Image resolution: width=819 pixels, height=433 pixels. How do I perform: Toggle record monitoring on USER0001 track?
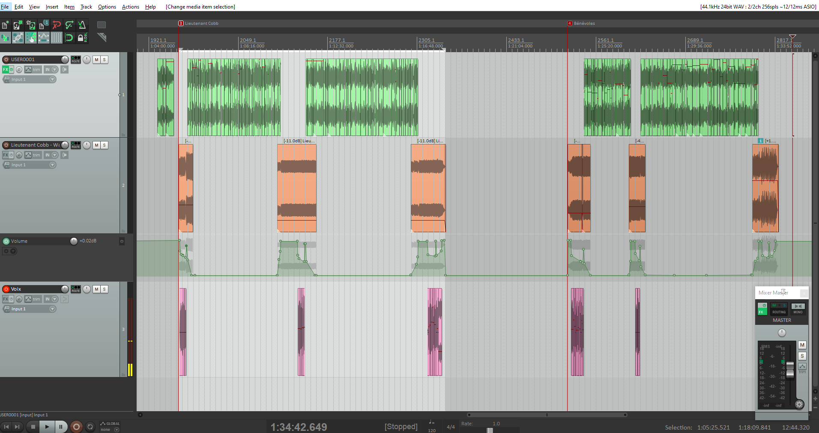coord(64,69)
